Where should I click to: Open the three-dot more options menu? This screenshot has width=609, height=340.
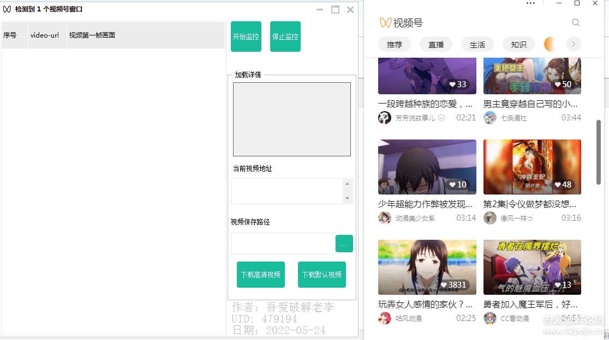pos(530,3)
